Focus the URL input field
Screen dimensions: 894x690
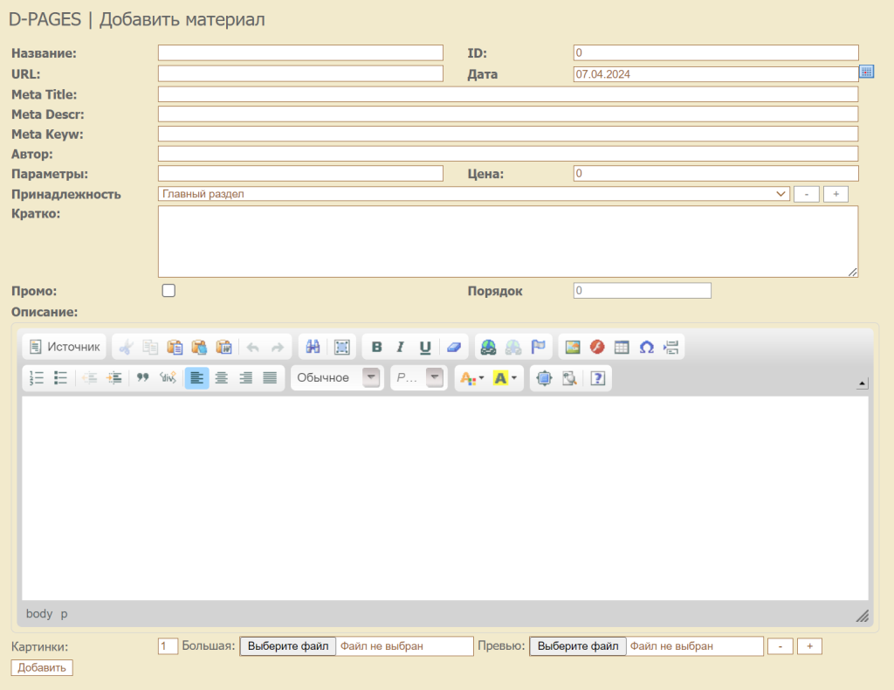click(x=300, y=73)
